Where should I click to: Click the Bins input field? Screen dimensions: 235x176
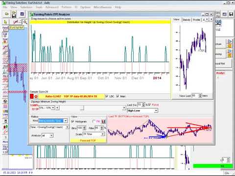(80, 128)
